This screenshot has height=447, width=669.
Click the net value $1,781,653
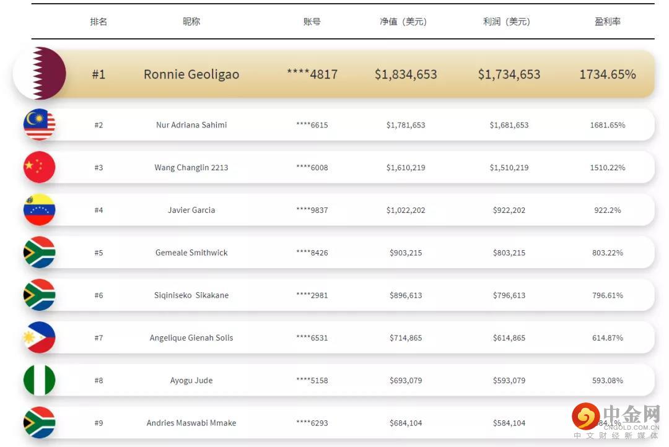[x=406, y=125]
